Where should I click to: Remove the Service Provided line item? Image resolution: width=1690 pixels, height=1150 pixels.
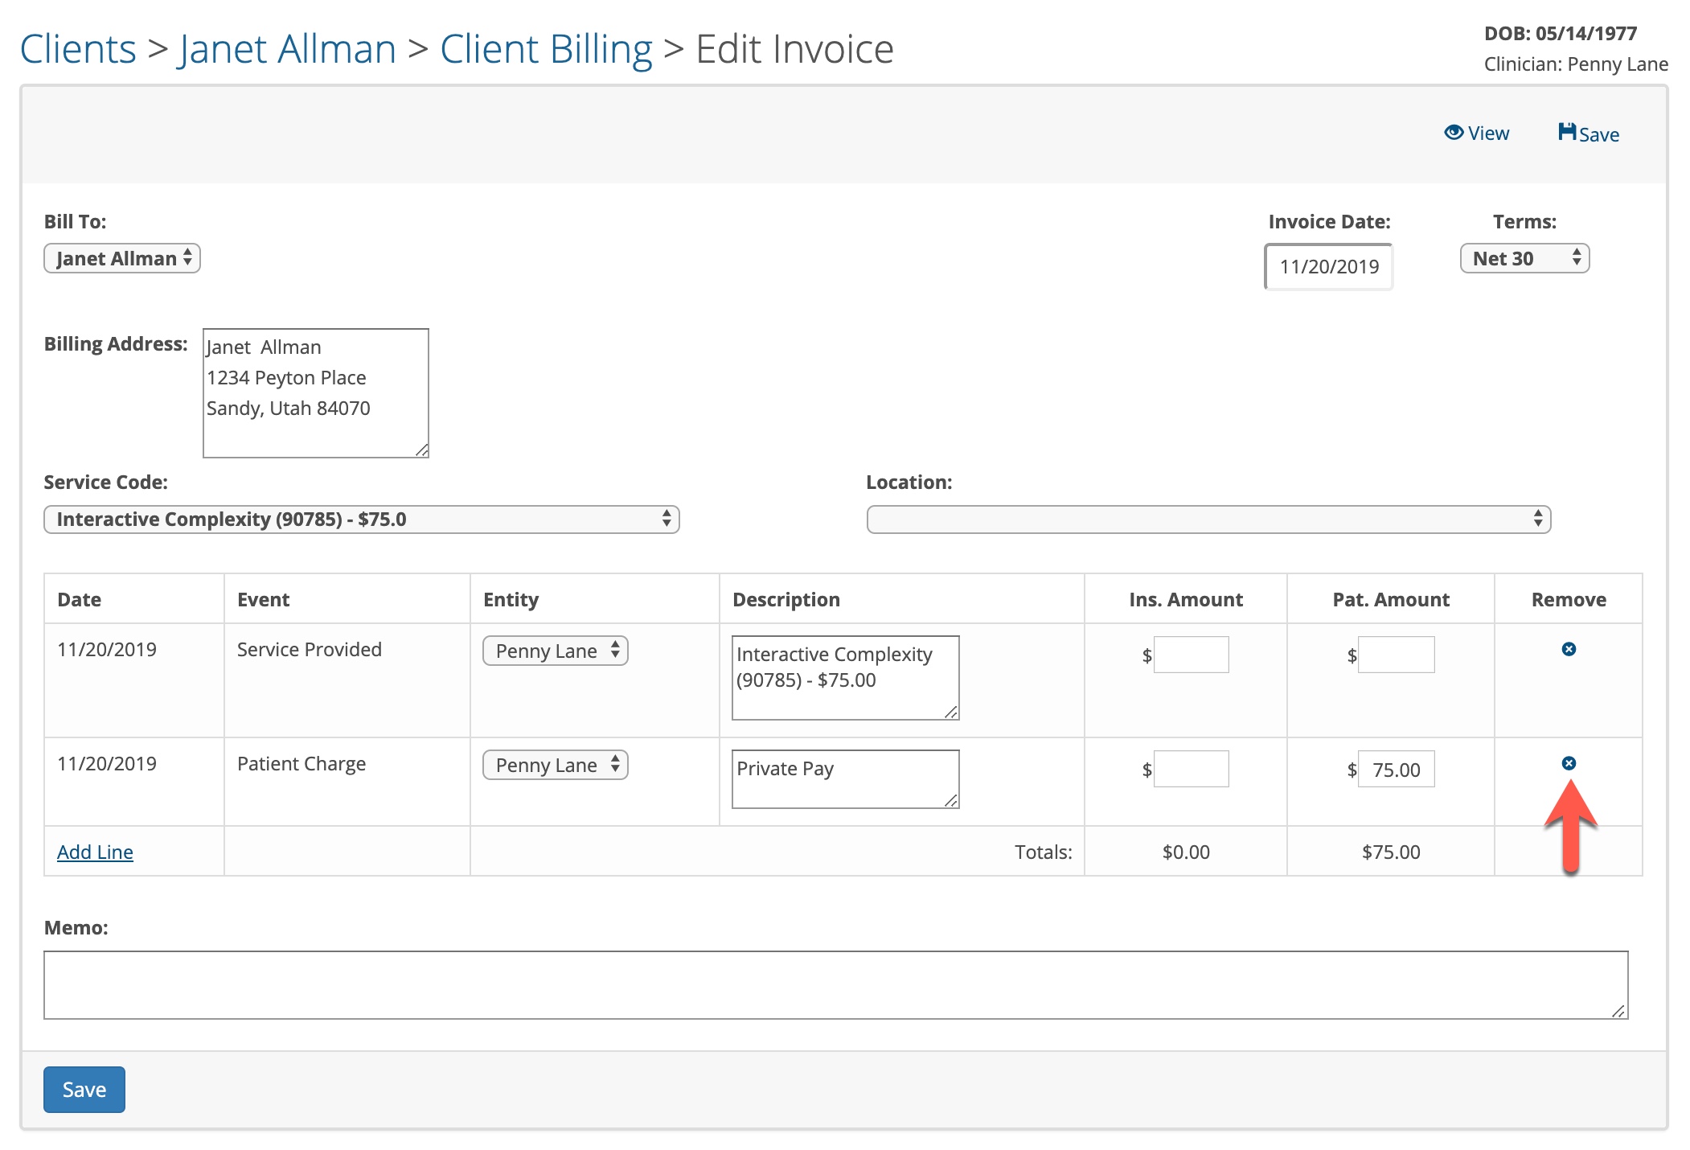[1568, 649]
